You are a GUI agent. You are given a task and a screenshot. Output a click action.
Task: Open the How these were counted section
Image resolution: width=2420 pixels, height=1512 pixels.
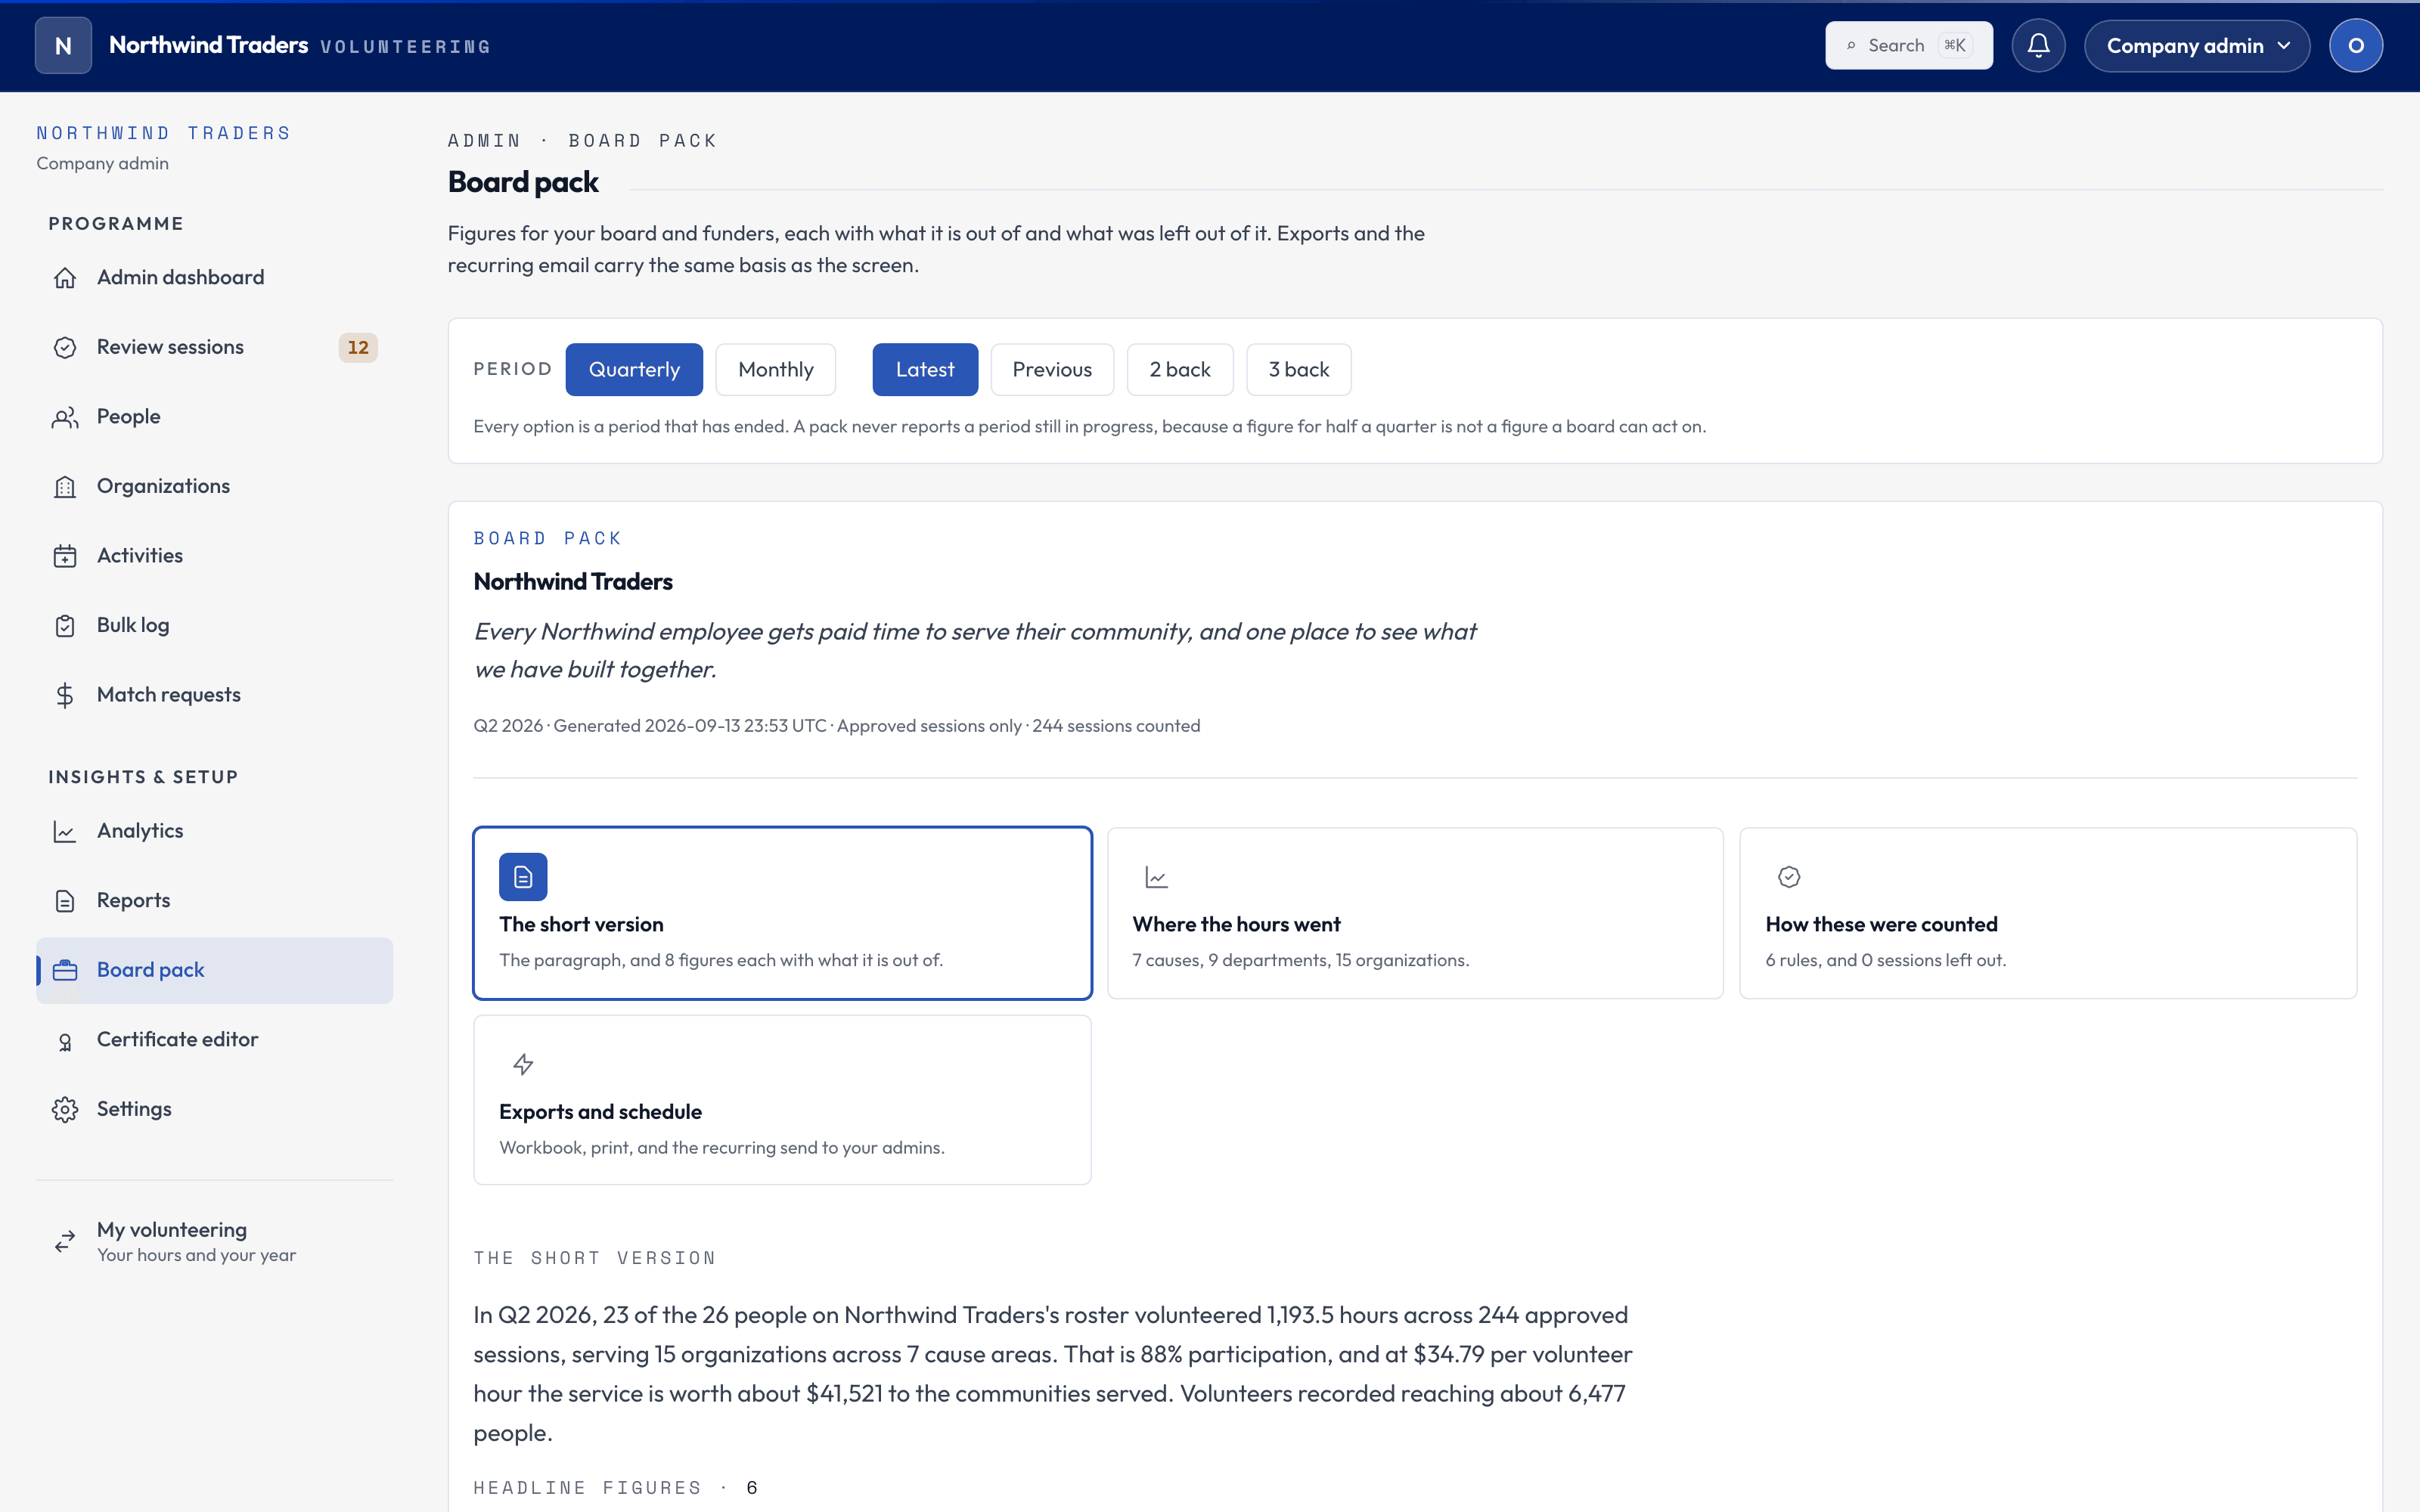(2048, 913)
